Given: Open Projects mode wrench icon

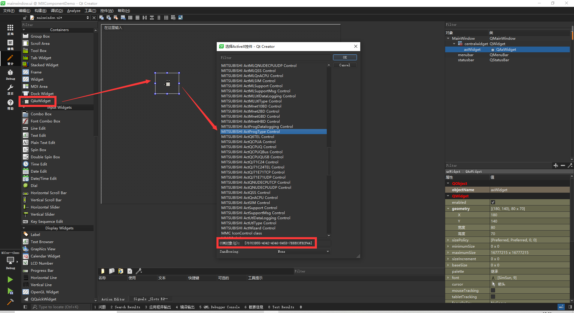Looking at the screenshot, I should pos(10,88).
